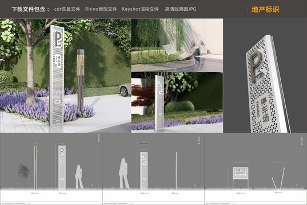This screenshot has height=205, width=307.
Task: Open the directional totem elevation drawing with walking figure
Action: click(x=153, y=169)
